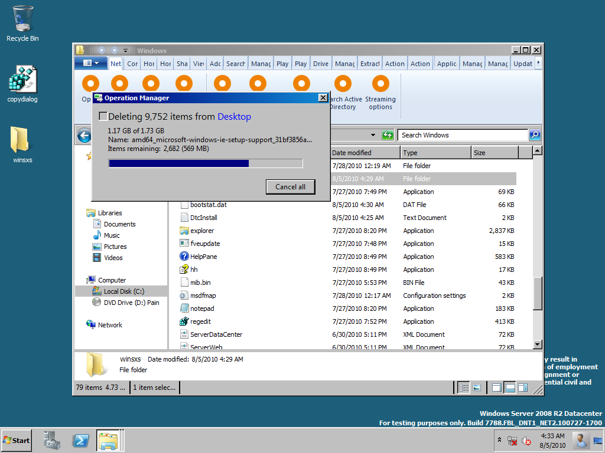Launch PowerShell from the taskbar
Screen dimensions: 605x453
click(80, 440)
